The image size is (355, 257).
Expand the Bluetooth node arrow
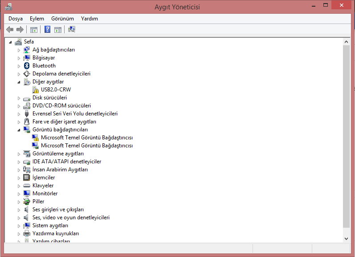click(x=19, y=66)
